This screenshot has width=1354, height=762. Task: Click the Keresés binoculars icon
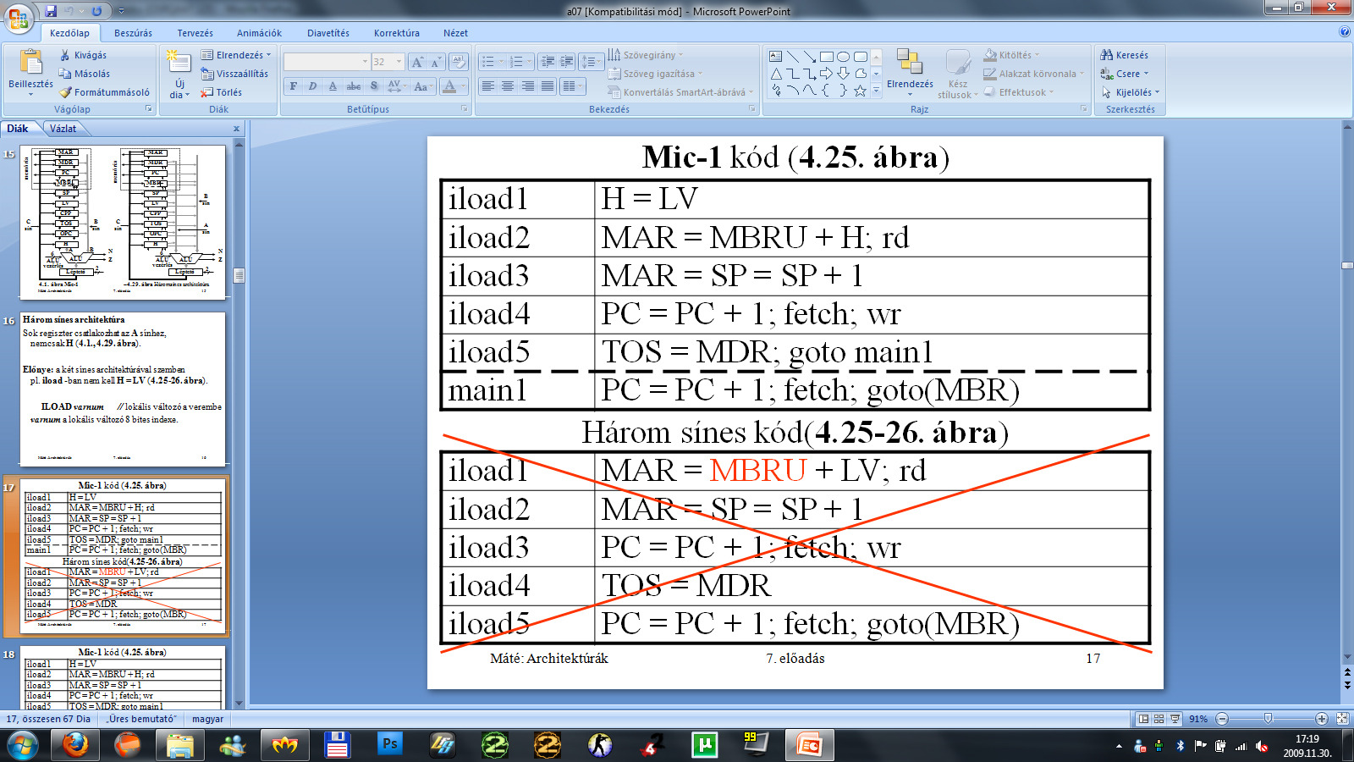[x=1106, y=55]
